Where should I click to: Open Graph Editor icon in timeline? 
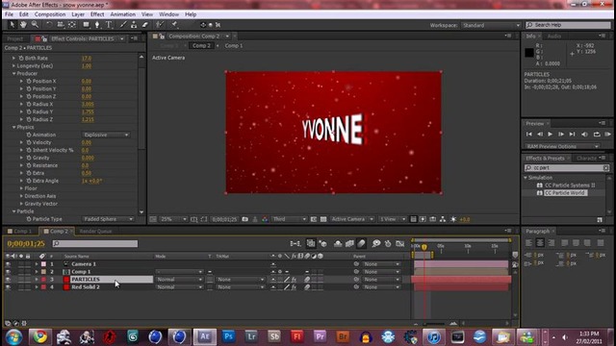pos(400,243)
